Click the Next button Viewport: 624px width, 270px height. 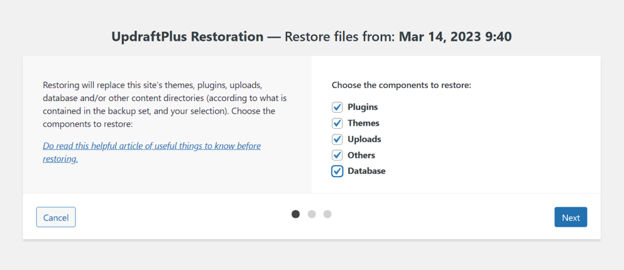click(570, 218)
